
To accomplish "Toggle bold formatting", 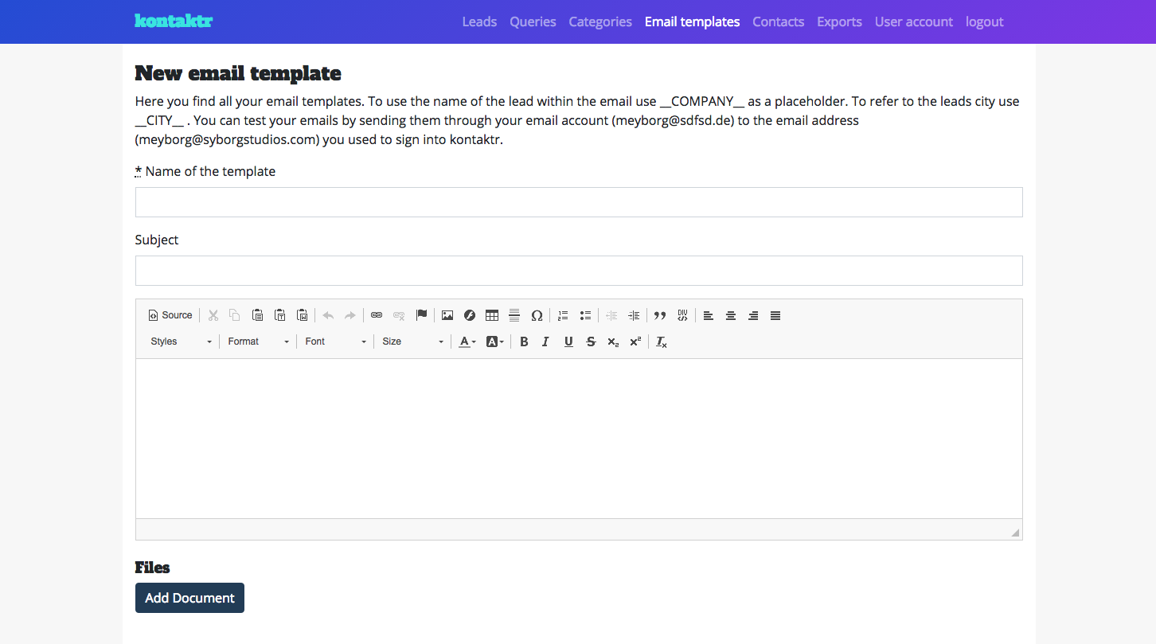I will (524, 342).
